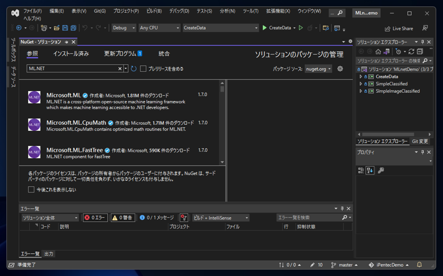Enable the プレリリースを含める checkbox
Screen dimensions: 443x276
(x=143, y=69)
